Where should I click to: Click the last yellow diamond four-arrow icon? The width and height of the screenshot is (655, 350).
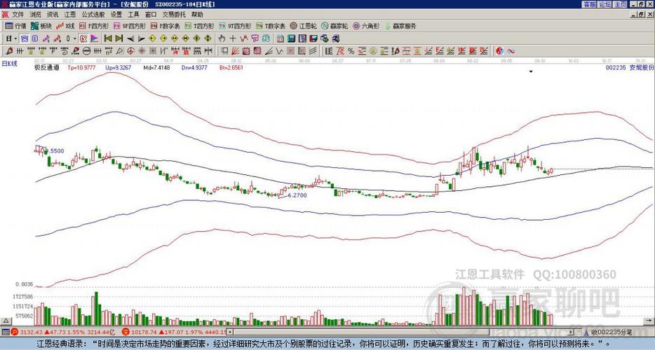(x=208, y=38)
